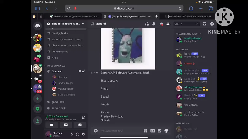The height and width of the screenshot is (139, 248).
Task: Open Explore Discoverable Servers compass icon
Action: point(37,109)
